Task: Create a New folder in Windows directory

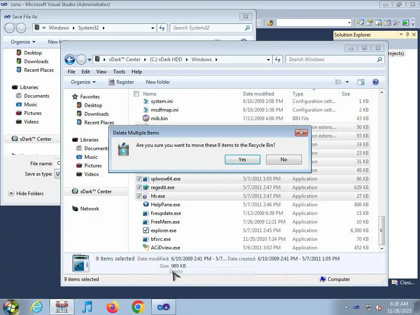Action: tap(158, 82)
